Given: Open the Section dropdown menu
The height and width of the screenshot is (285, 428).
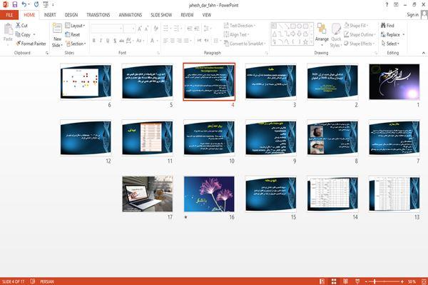Looking at the screenshot, I should [x=76, y=44].
